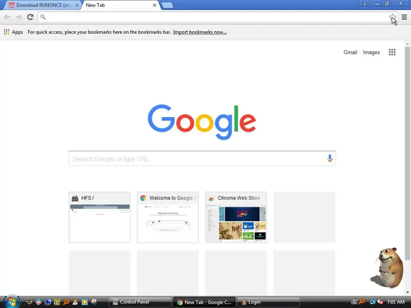Launch the doctor figure quick-launch icon

click(75, 302)
